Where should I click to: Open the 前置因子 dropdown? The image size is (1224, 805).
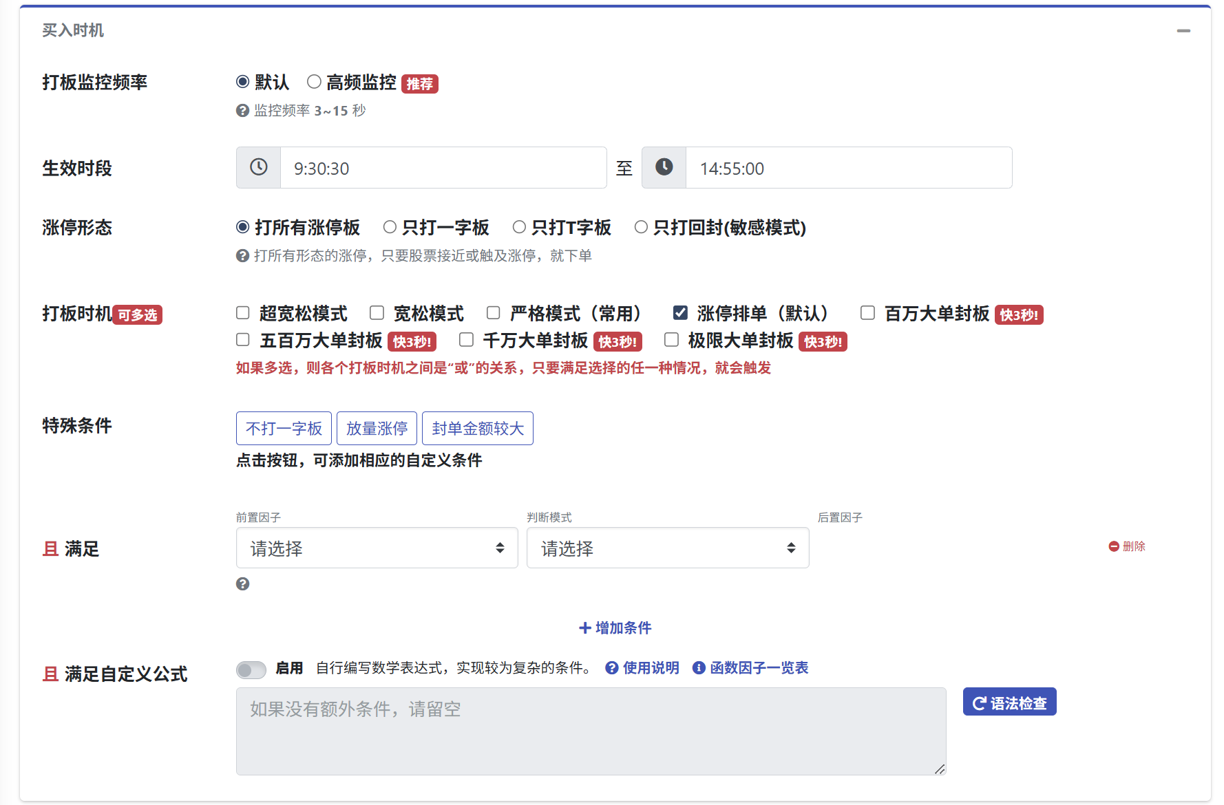(x=377, y=548)
